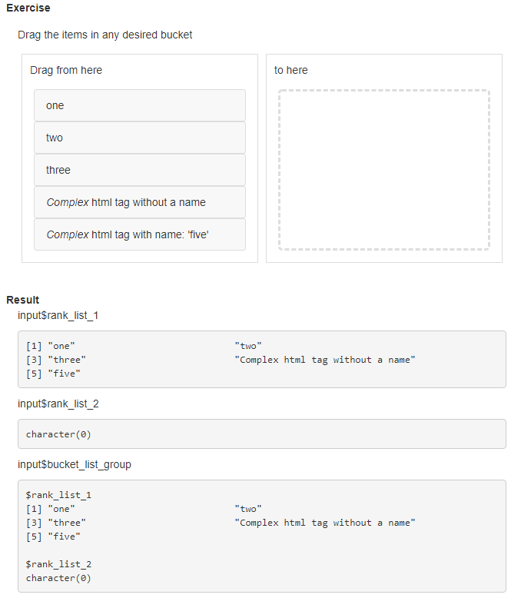Click the 'three' item in the list
Image resolution: width=511 pixels, height=598 pixels.
(x=139, y=170)
